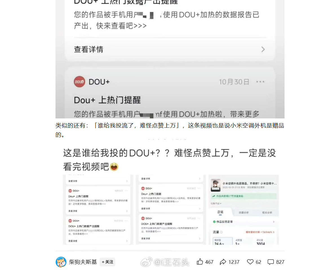331x270 pixels.
Task: Click the Shiba dog author avatar
Action: coord(61,262)
